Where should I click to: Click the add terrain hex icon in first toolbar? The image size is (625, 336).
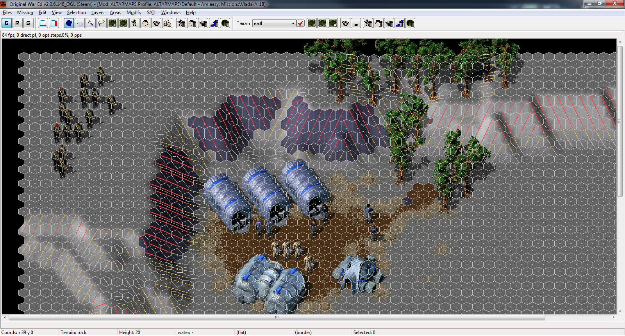point(112,23)
